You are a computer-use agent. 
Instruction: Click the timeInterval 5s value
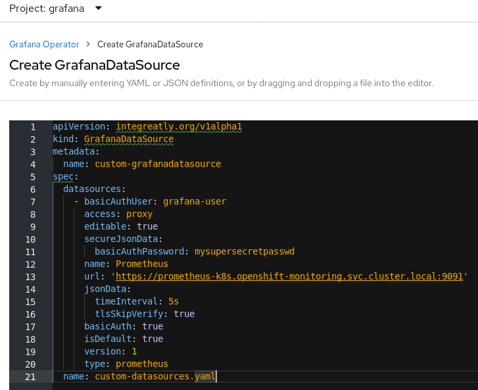174,301
